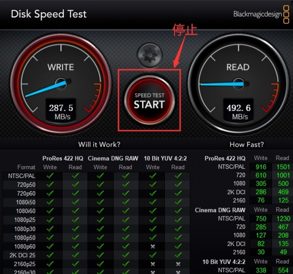Click the checkmark for 2160p25 Cinema DNG Read

pos(126,264)
